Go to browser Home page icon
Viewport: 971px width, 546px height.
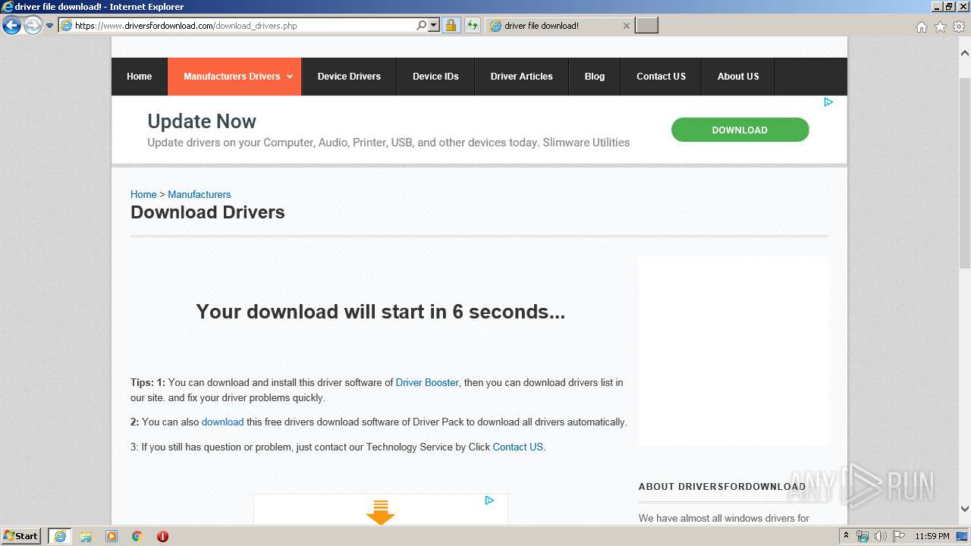[921, 27]
